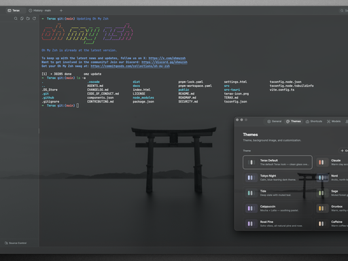
Task: Click 'src-tauri' in the terminal listing
Action: click(232, 90)
